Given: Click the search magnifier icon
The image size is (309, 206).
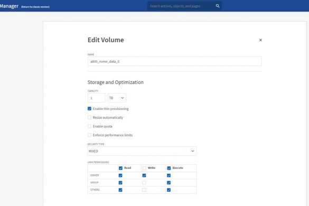Looking at the screenshot, I should click(x=218, y=6).
